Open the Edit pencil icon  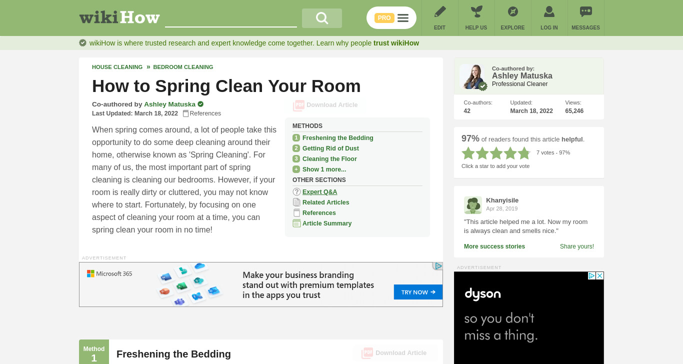click(x=440, y=11)
